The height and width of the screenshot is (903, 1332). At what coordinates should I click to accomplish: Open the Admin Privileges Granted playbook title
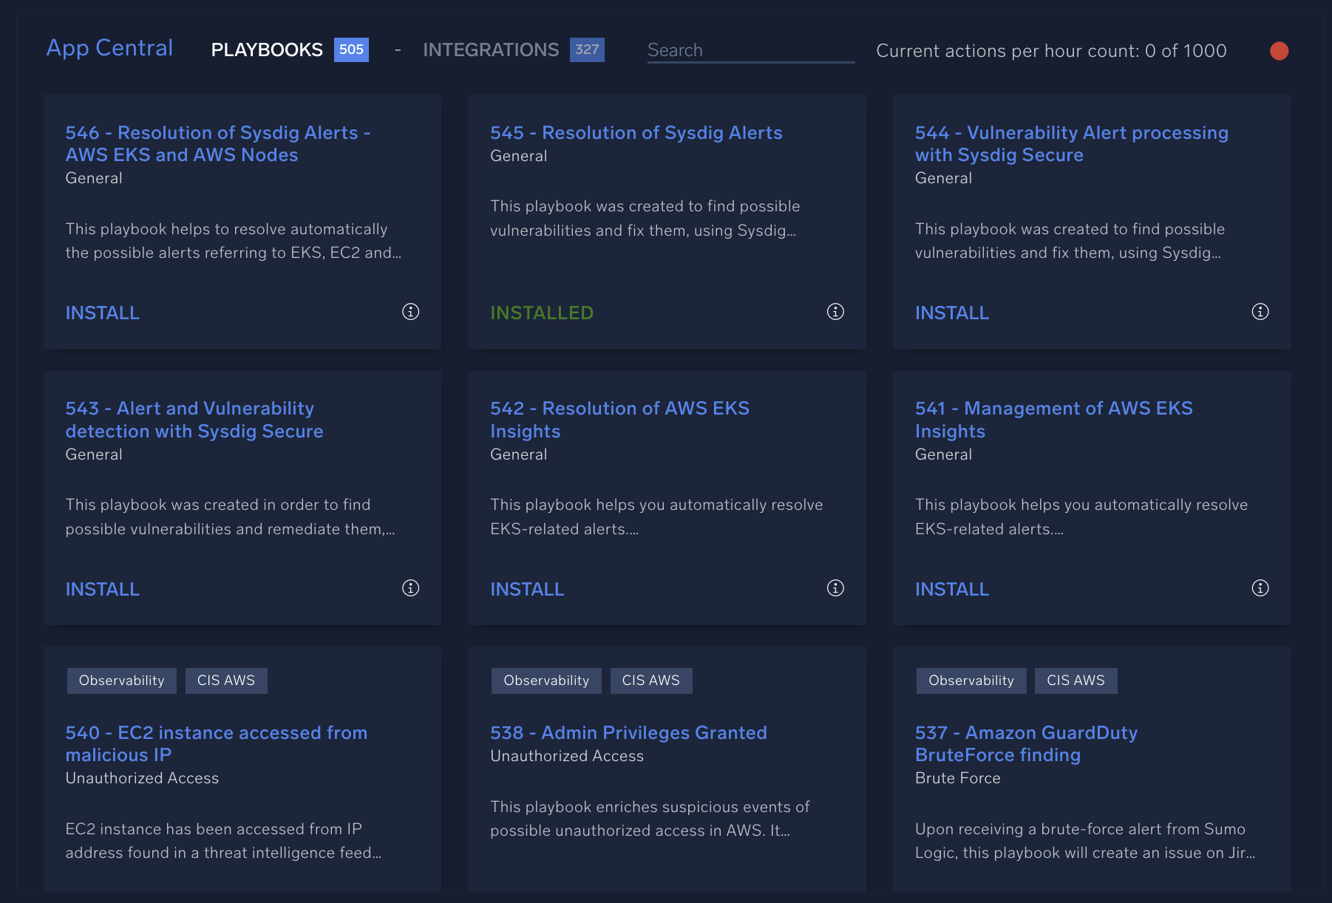pos(628,732)
